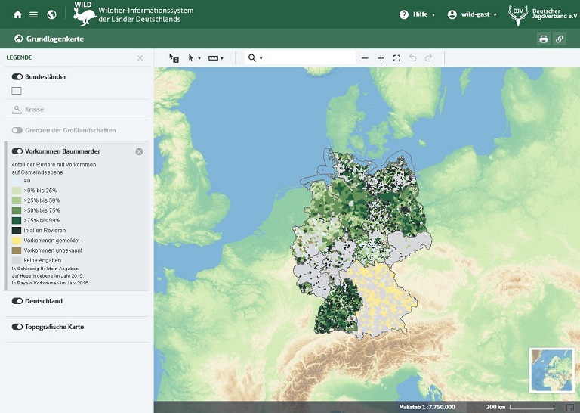Zoom in with the plus button

point(381,58)
